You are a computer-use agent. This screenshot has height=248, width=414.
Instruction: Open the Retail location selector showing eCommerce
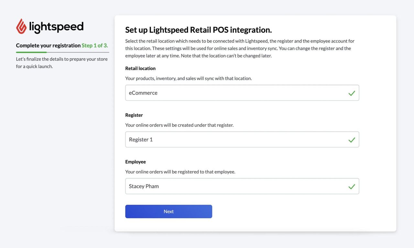tap(226, 92)
